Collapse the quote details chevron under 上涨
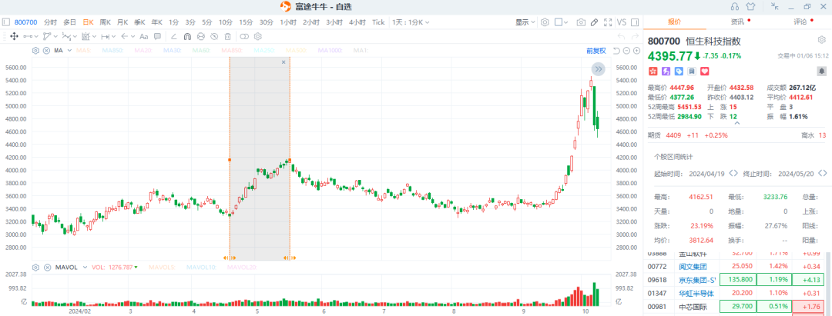 (736, 123)
